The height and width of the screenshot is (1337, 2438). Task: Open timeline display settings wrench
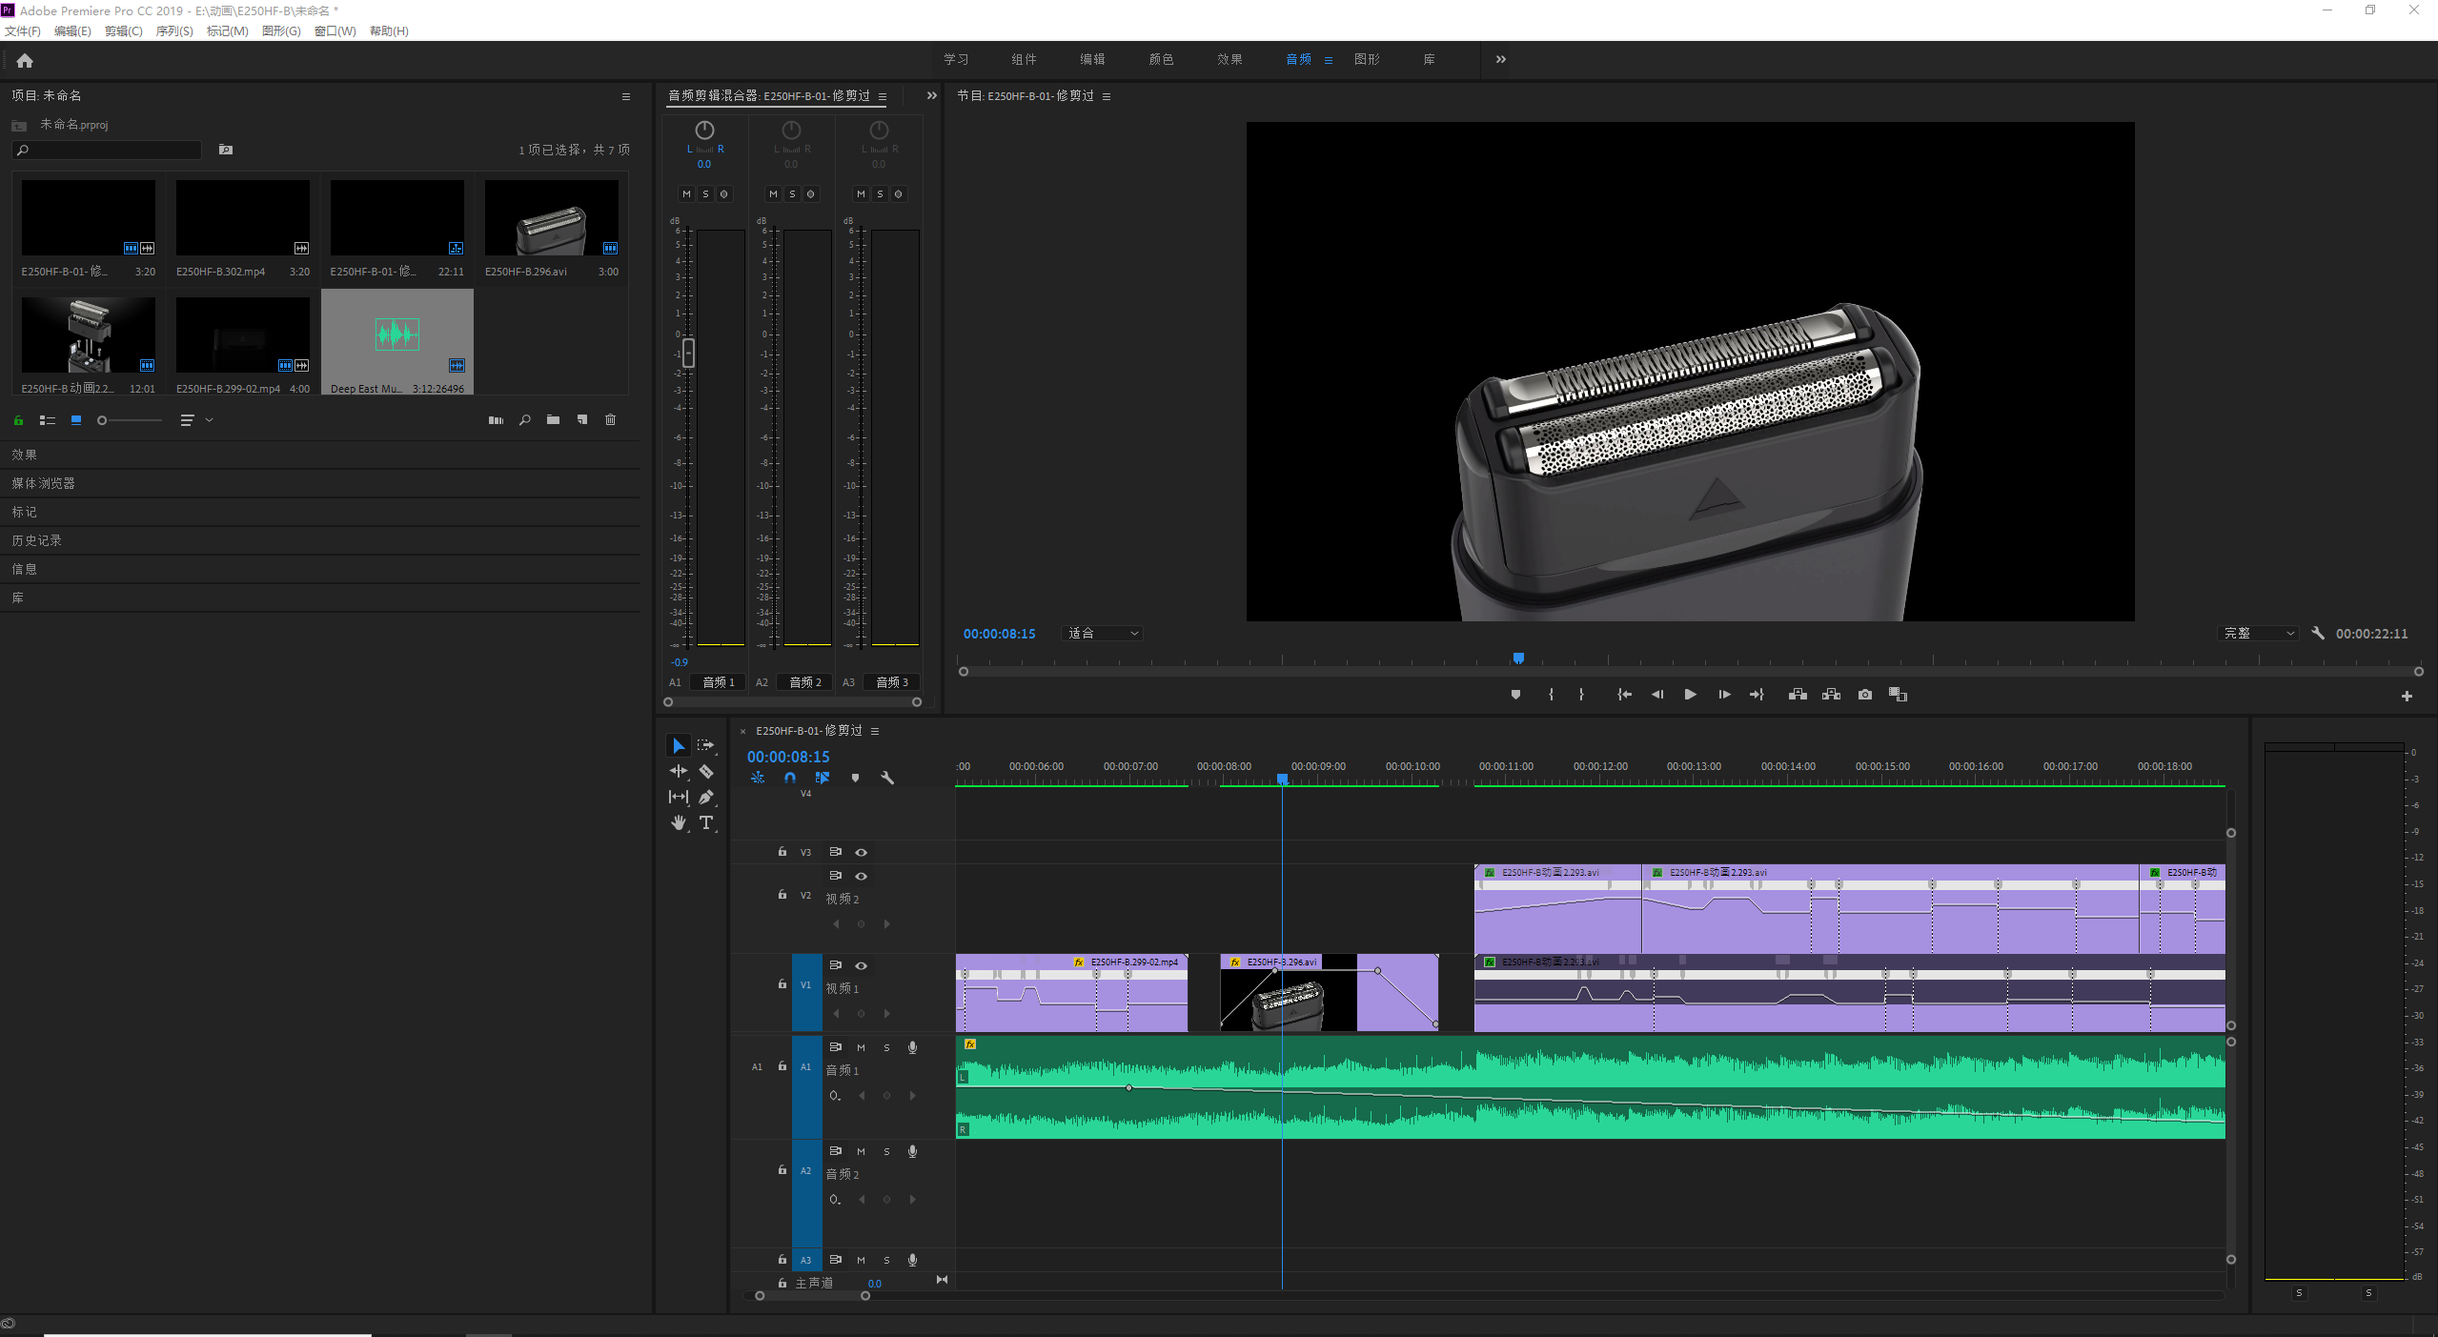[887, 778]
